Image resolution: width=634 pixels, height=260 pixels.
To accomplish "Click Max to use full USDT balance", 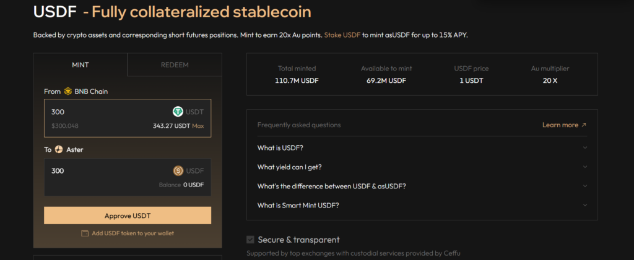I will click(198, 126).
